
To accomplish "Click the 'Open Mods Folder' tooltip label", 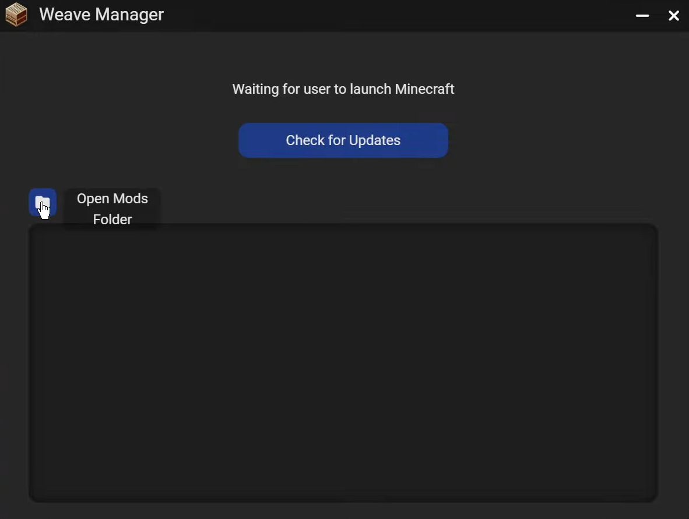I will (113, 209).
